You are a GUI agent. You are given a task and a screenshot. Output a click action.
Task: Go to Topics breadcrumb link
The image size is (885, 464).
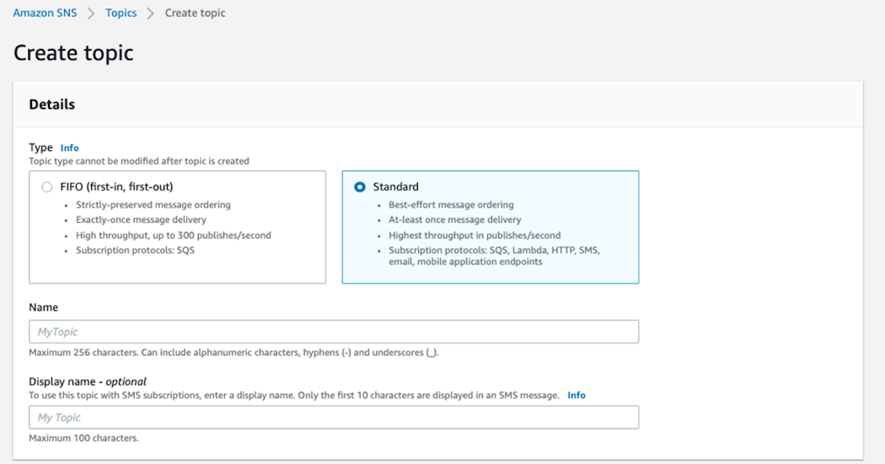click(x=121, y=13)
